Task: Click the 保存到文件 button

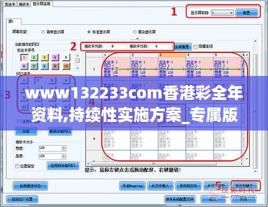Action: click(x=188, y=186)
